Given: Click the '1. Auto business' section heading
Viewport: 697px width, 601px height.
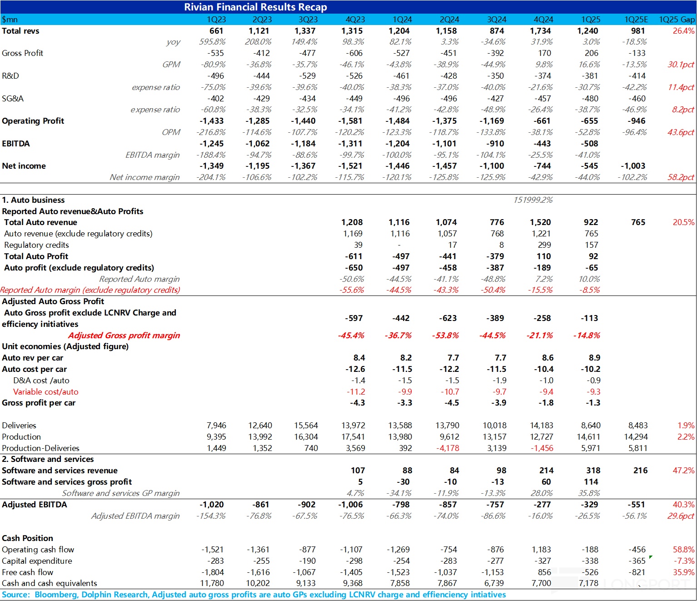Looking at the screenshot, I should coord(33,200).
